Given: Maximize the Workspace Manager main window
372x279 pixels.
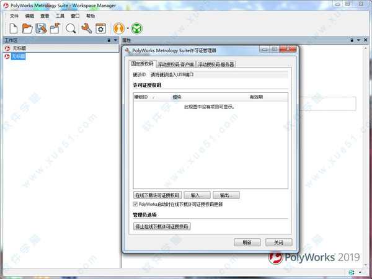Looking at the screenshot, I should coord(347,4).
